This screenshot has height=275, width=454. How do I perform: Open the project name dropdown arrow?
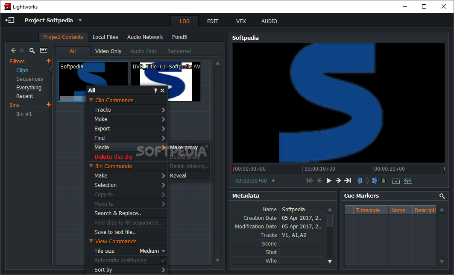[80, 21]
